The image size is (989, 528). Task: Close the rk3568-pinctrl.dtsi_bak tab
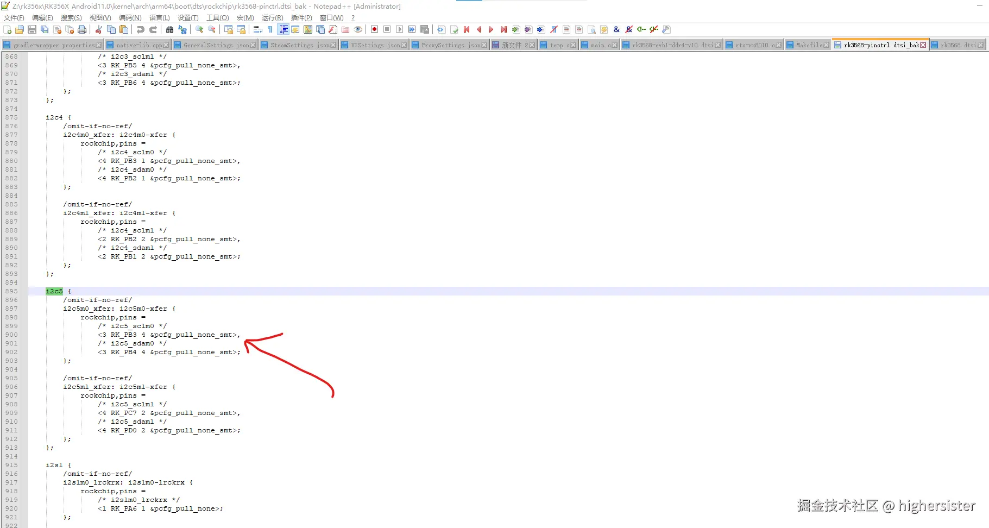pos(923,45)
